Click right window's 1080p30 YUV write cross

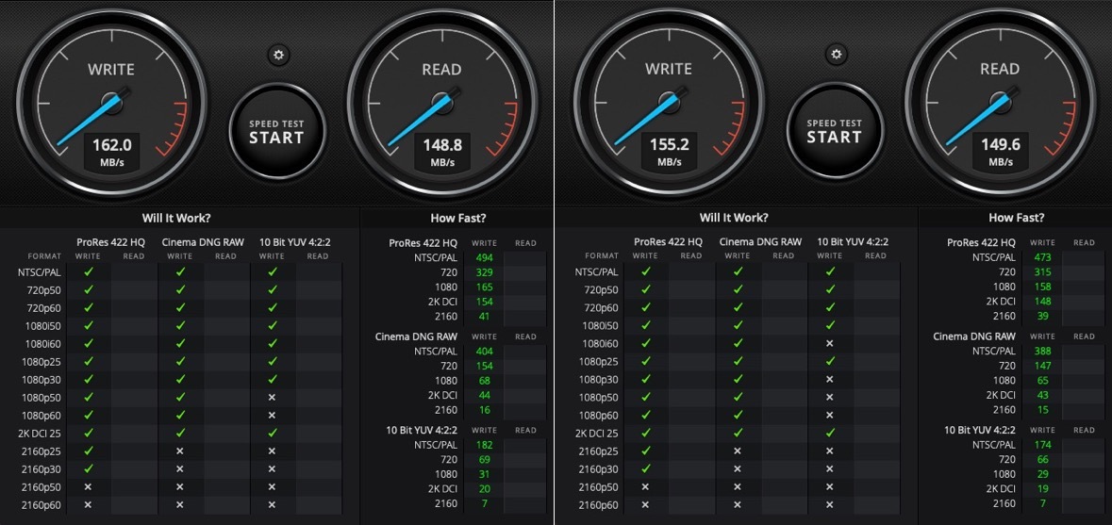point(830,380)
